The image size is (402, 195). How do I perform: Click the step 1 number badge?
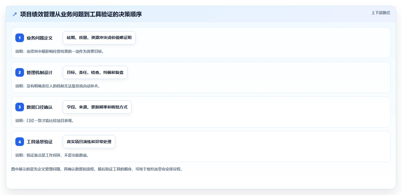pos(20,38)
